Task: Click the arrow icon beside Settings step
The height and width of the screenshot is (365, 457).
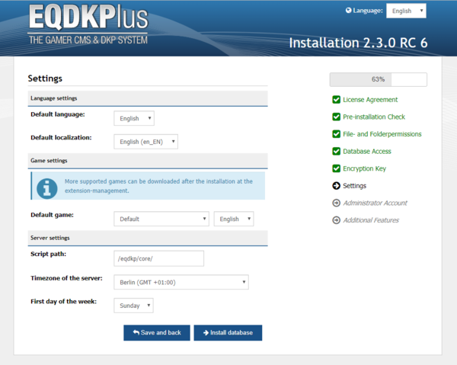Action: pos(336,186)
